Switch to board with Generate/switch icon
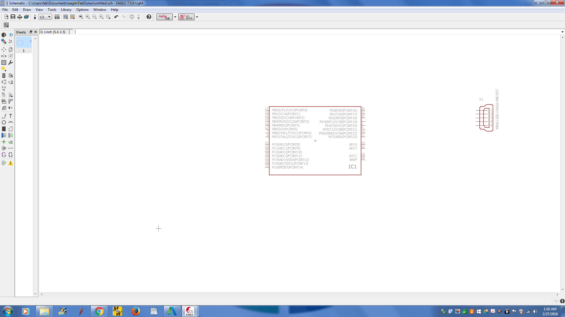This screenshot has height=317, width=565. point(35,17)
